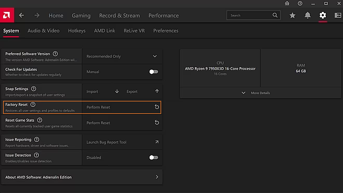Open settings gear icon
Screen dimensions: 343x193
coord(323,15)
